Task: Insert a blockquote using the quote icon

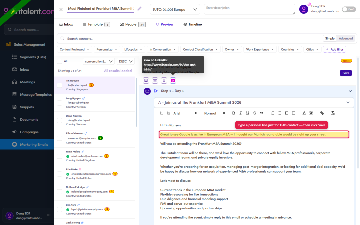Action: [261, 113]
